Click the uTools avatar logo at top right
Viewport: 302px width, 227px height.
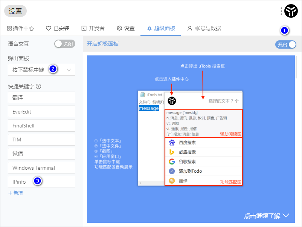click(x=291, y=11)
